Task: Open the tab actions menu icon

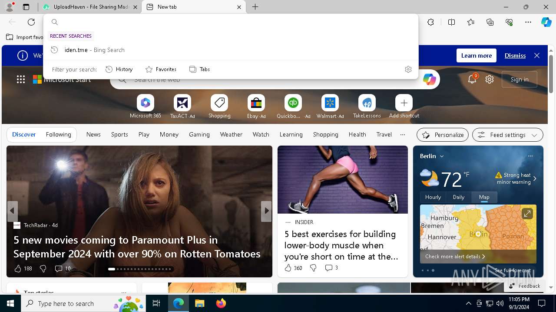Action: 26,7
